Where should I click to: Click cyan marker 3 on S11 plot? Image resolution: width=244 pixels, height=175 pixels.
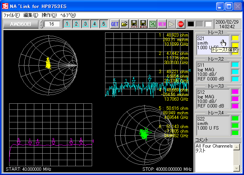(150, 79)
